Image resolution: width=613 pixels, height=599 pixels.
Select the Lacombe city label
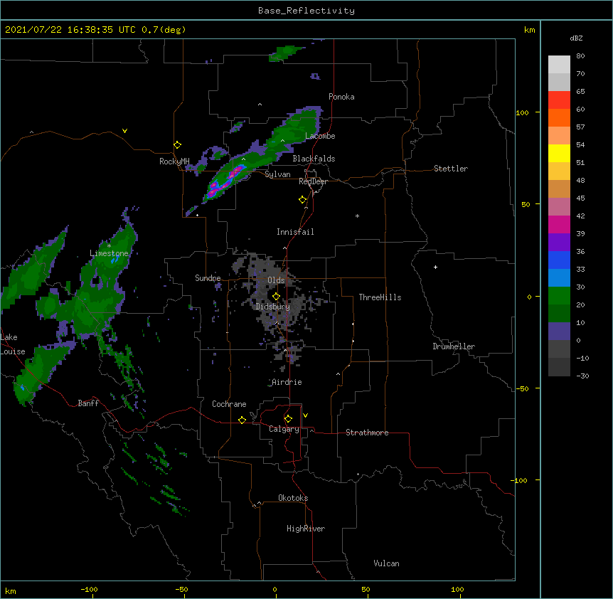(320, 136)
